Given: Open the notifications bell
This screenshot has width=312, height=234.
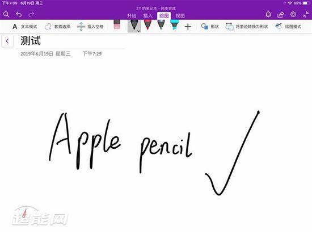Looking at the screenshot, I should (x=268, y=15).
